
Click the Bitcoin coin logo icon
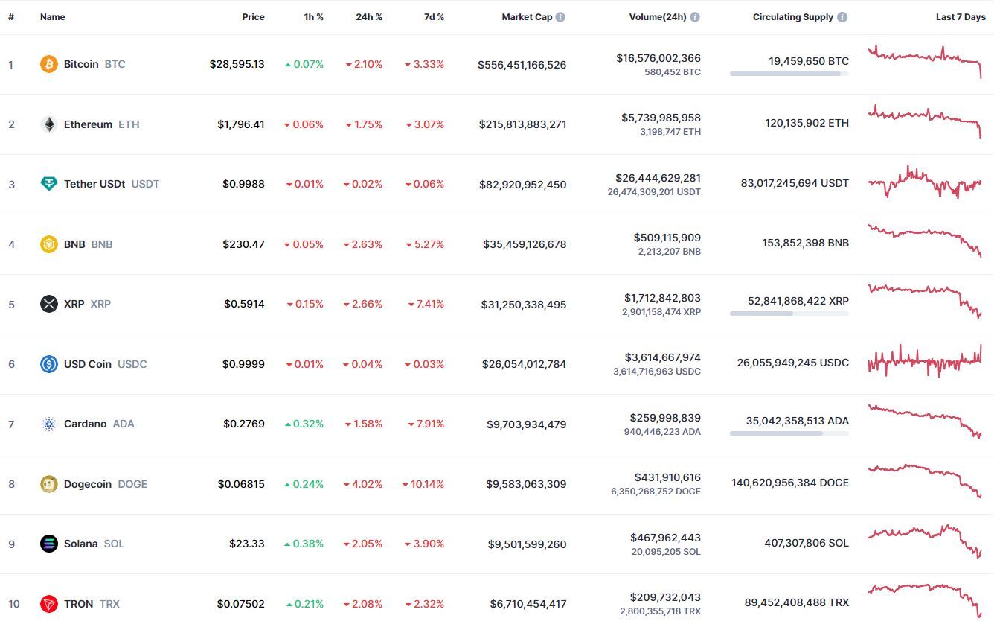(48, 64)
